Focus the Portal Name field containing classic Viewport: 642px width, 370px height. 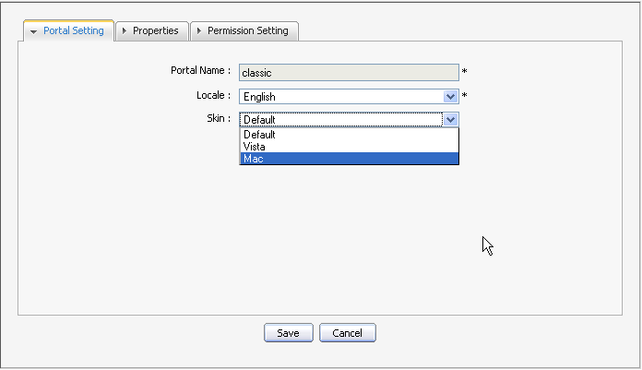pos(349,73)
